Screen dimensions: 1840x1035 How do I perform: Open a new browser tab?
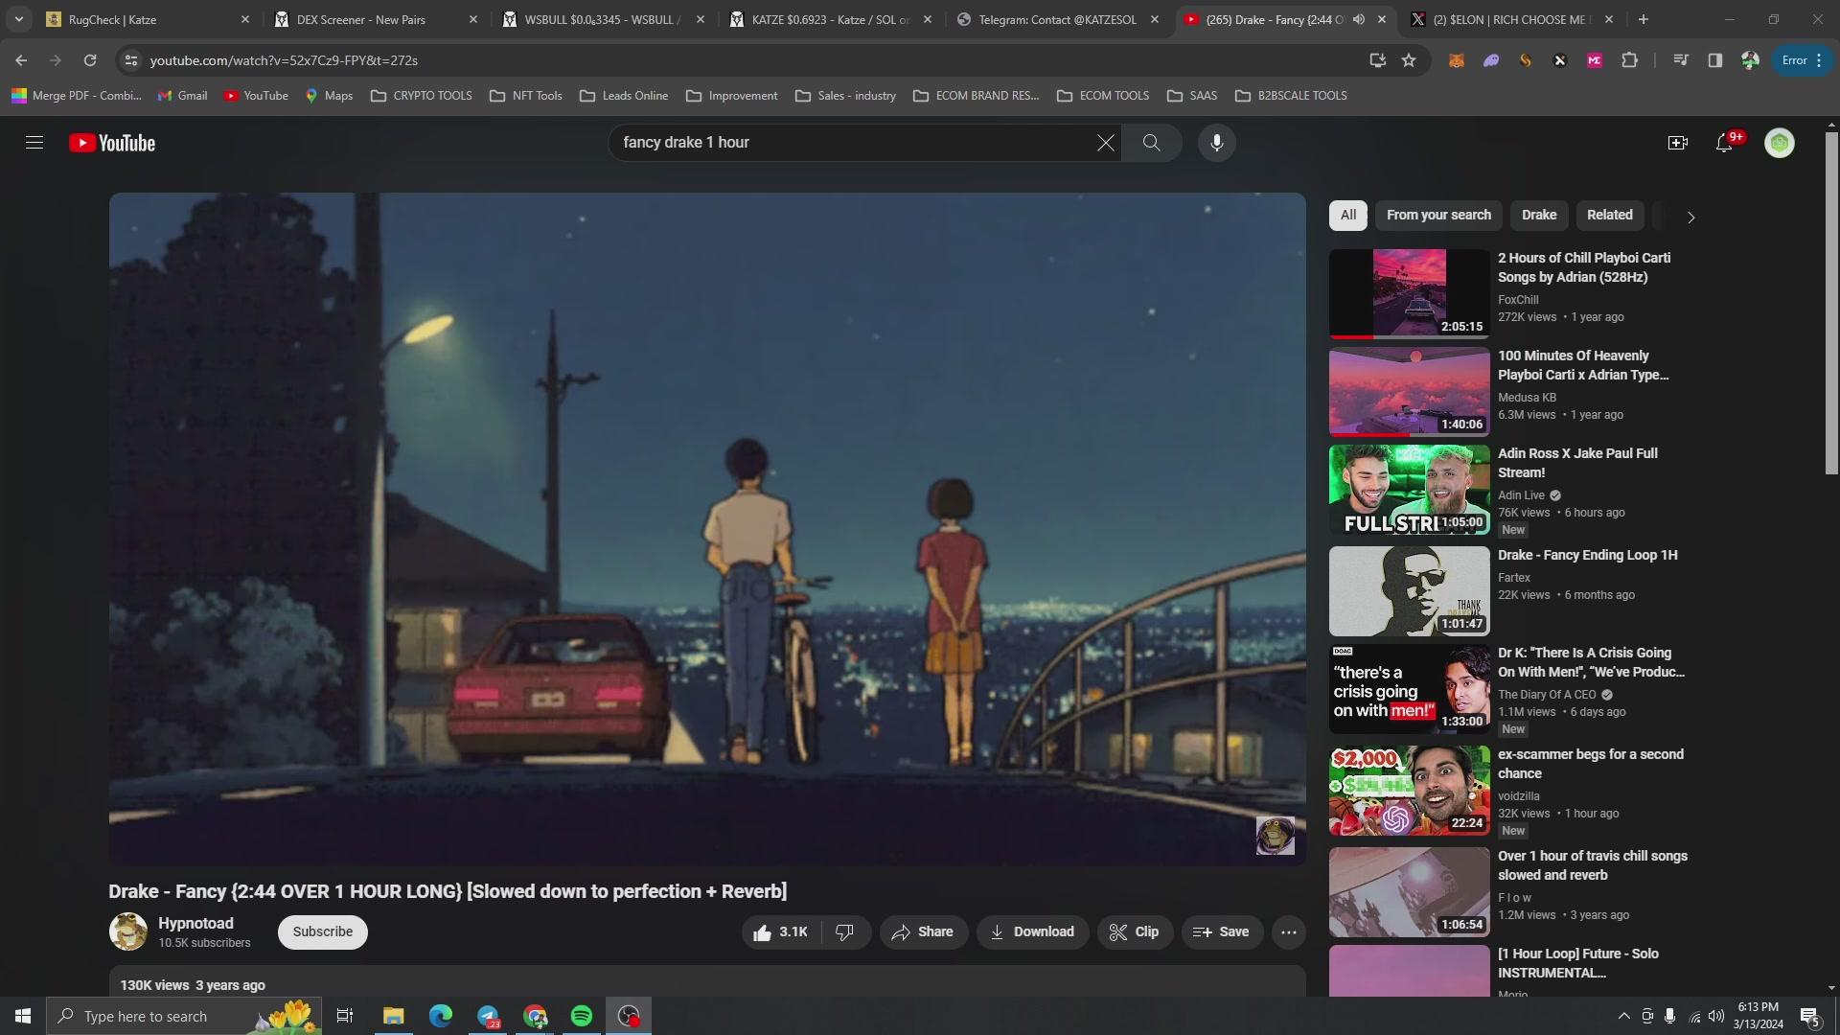point(1644,19)
